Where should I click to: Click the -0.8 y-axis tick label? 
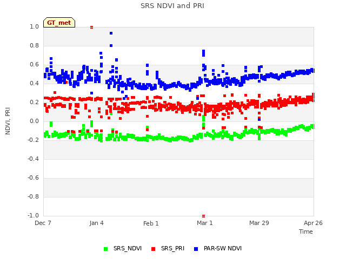pyautogui.click(x=33, y=196)
